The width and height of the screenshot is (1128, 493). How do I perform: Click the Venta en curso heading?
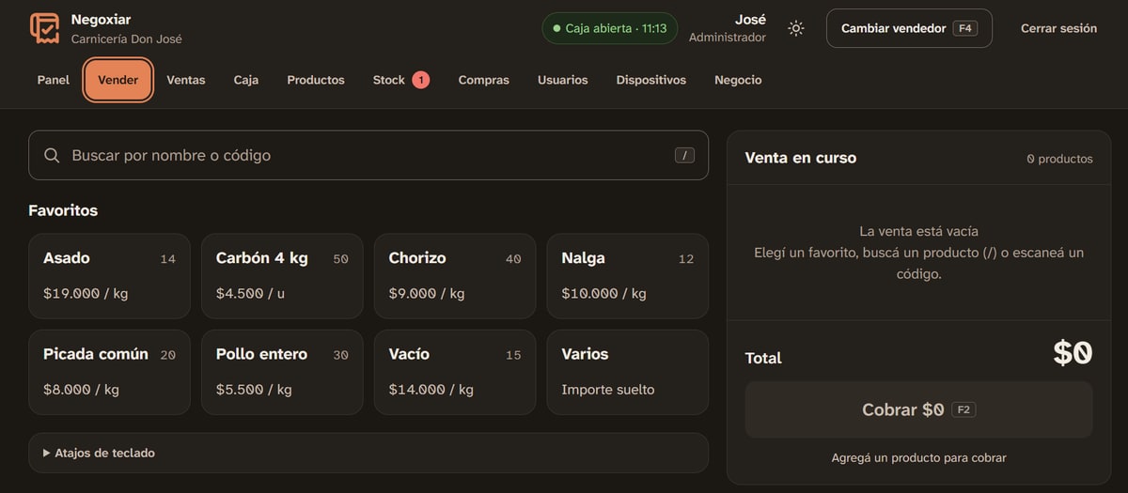pyautogui.click(x=801, y=158)
